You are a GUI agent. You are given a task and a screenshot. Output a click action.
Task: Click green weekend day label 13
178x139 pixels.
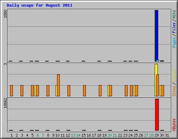(73, 135)
